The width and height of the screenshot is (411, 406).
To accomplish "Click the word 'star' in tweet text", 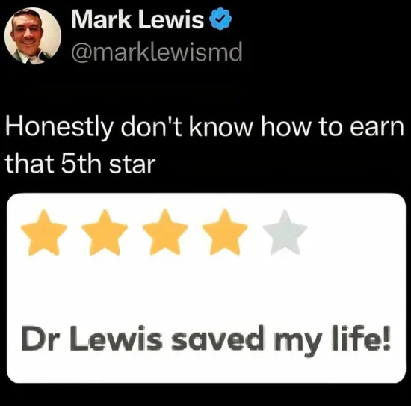I will [132, 165].
